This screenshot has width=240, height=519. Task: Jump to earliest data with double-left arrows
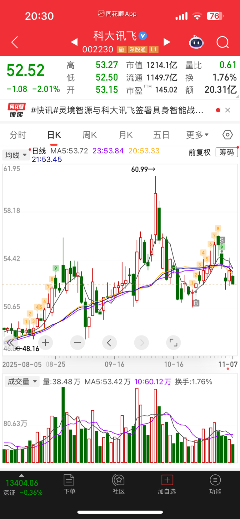pyautogui.click(x=10, y=343)
